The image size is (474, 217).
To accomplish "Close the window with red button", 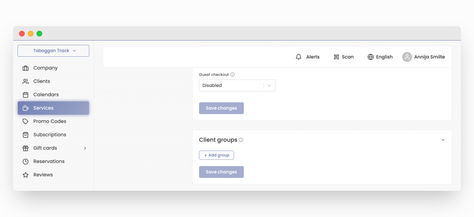I will click(x=22, y=34).
